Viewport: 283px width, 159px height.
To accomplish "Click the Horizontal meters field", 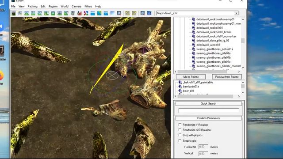I will [x=203, y=147].
